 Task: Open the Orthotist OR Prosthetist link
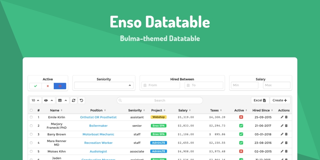pos(98,117)
